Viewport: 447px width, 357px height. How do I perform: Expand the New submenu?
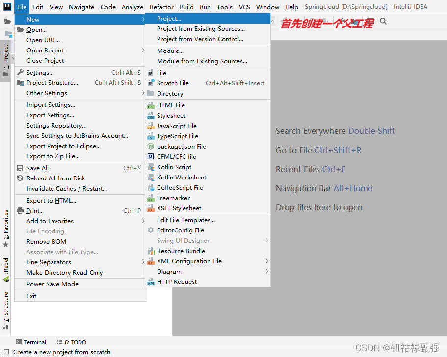click(80, 20)
